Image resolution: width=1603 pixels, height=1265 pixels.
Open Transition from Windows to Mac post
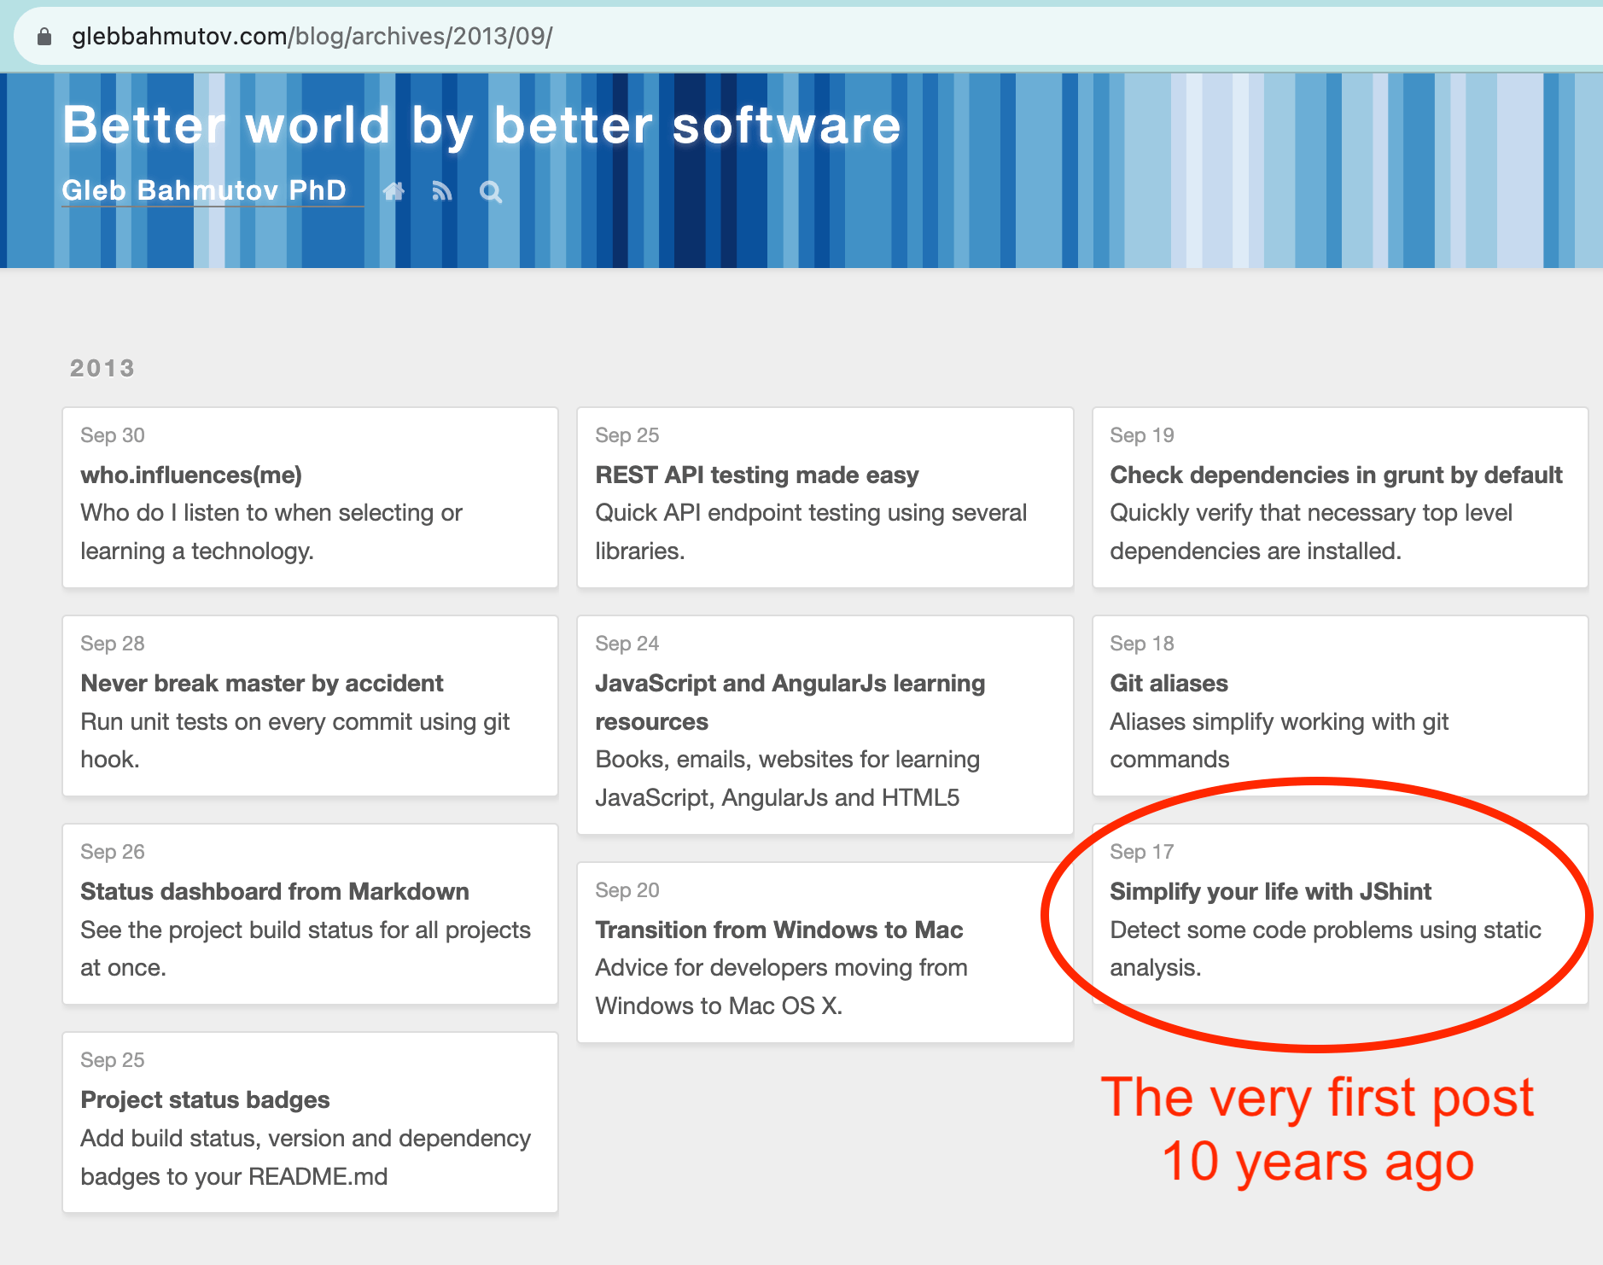[779, 930]
